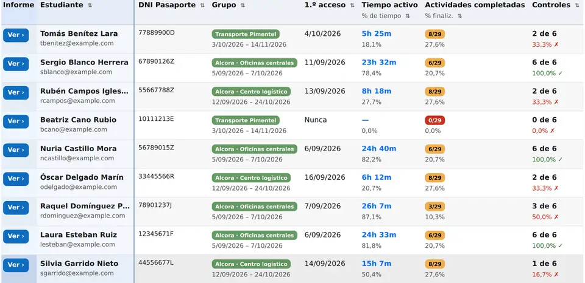Click email sgarrido@example.com
Viewport: 585px width, 283px height.
77,273
